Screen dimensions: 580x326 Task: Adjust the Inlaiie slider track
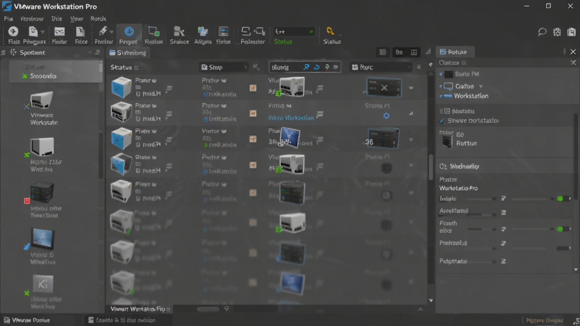pyautogui.click(x=480, y=199)
